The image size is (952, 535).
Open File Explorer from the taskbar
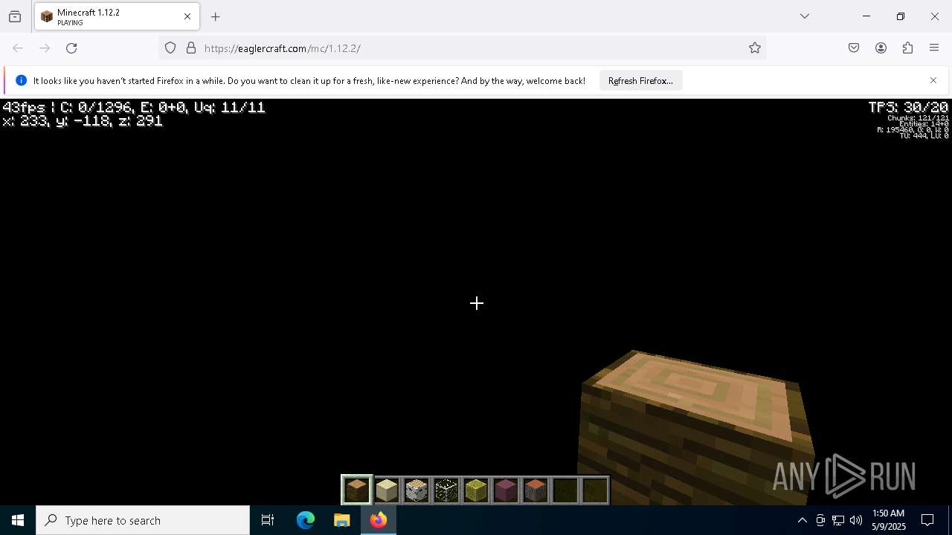pyautogui.click(x=342, y=520)
